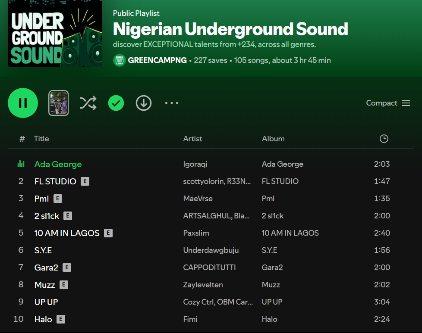The height and width of the screenshot is (333, 422).
Task: Open artist Cozy Ctrl
Action: [198, 302]
